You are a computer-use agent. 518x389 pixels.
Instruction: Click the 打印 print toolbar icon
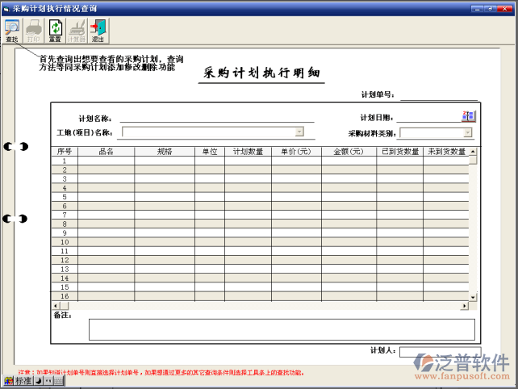click(x=33, y=31)
